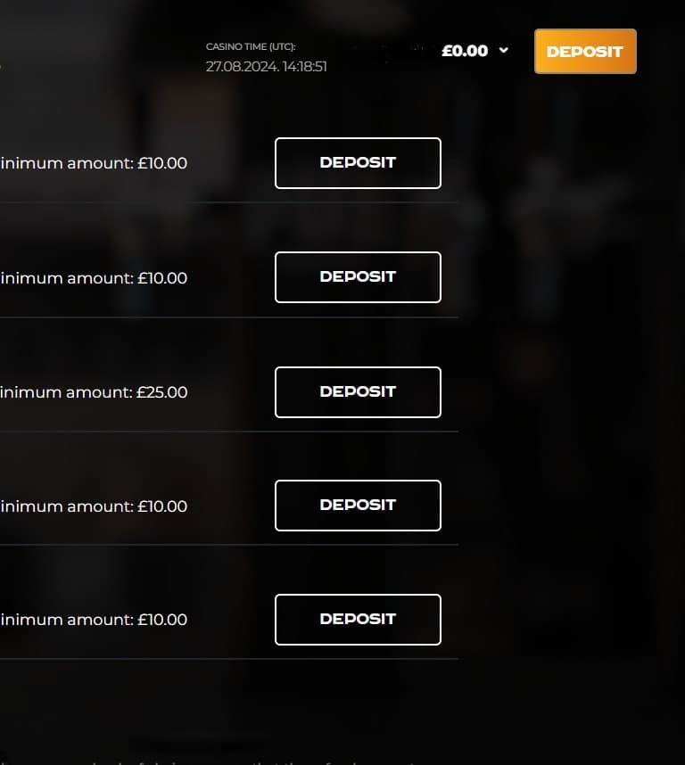Click minimum amount label in £25.00 row

pos(67,392)
